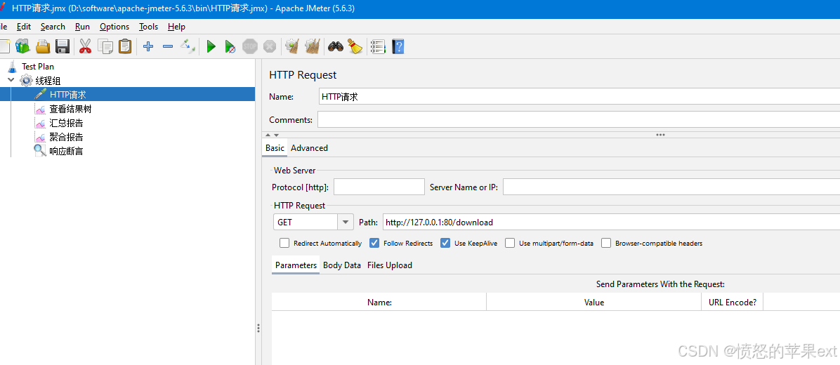Click the Path field with download URL

point(611,222)
